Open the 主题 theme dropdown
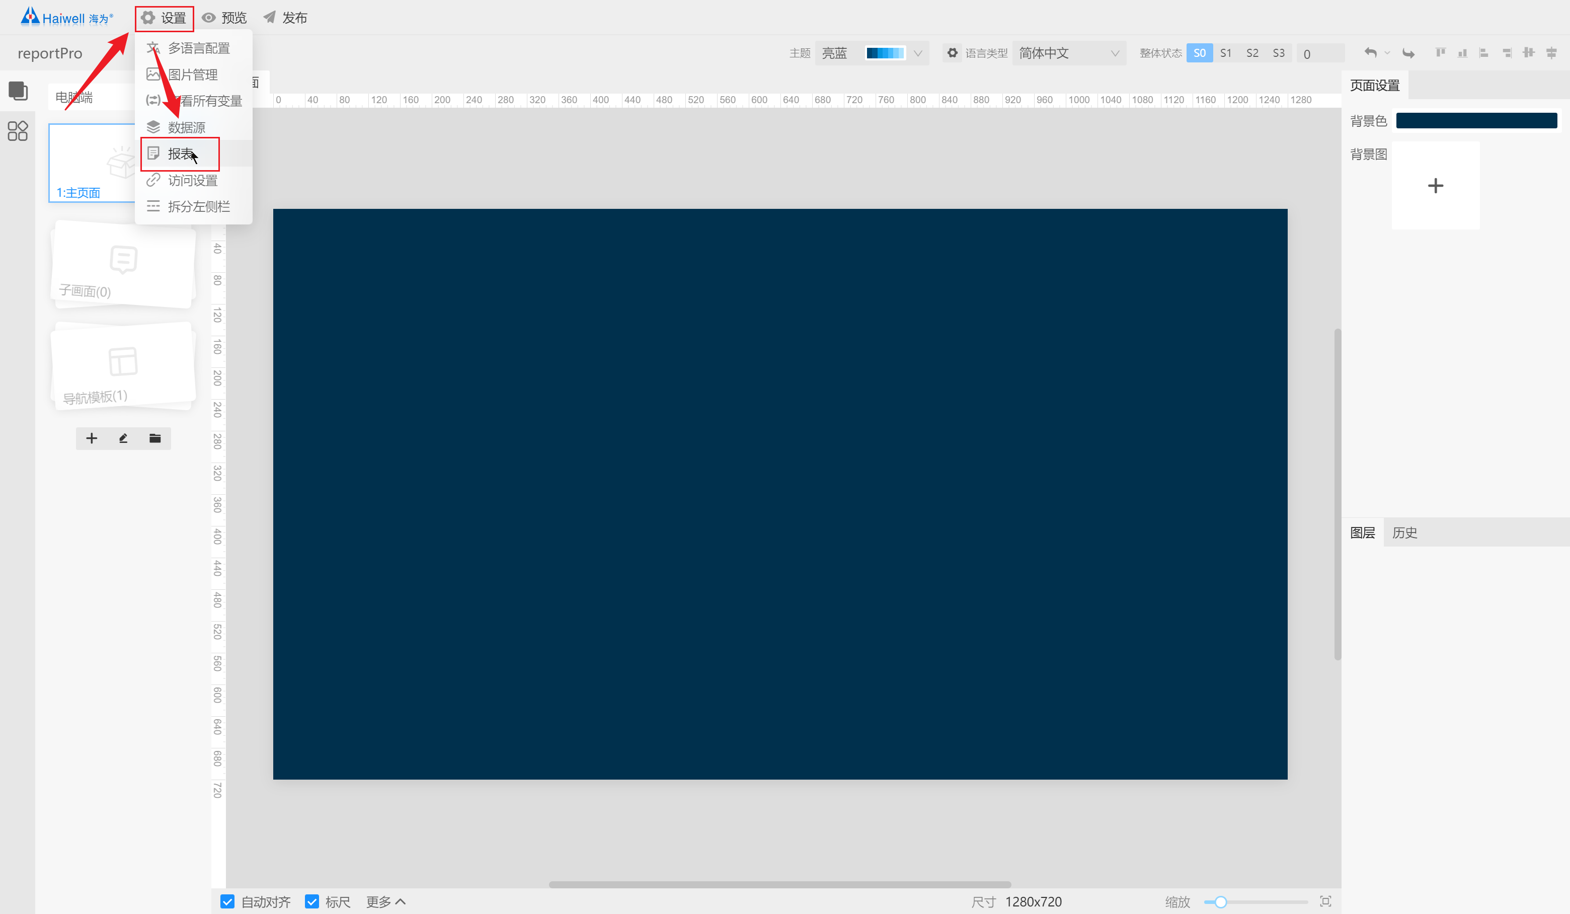Image resolution: width=1570 pixels, height=914 pixels. 871,53
